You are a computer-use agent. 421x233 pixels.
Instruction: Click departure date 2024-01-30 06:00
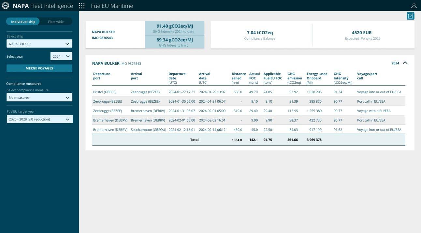[181, 101]
